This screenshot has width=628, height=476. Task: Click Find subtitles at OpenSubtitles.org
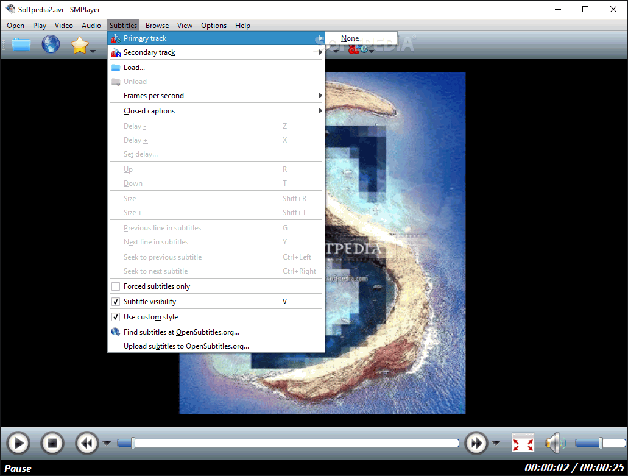point(216,332)
